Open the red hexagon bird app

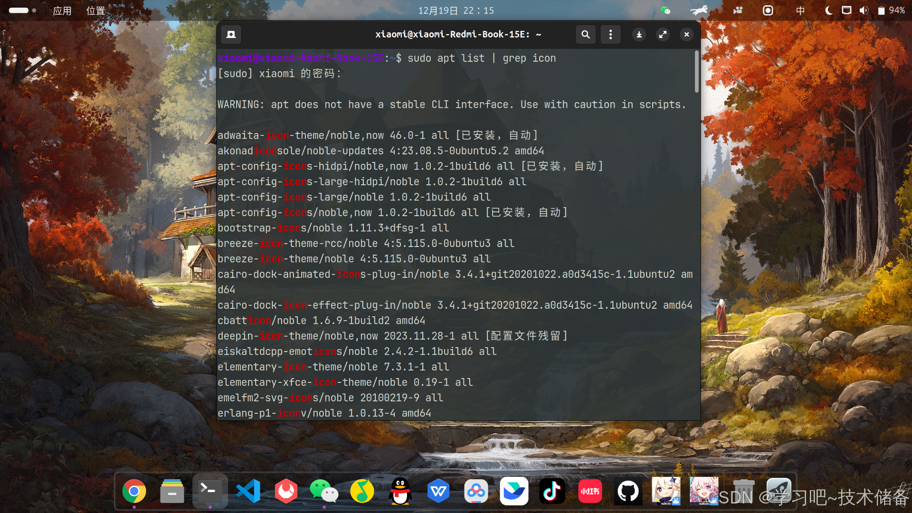pos(286,492)
